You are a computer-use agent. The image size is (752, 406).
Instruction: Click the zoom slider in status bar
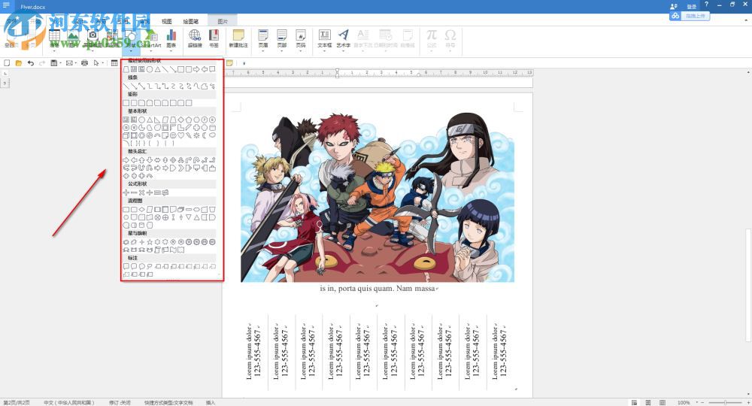point(725,402)
